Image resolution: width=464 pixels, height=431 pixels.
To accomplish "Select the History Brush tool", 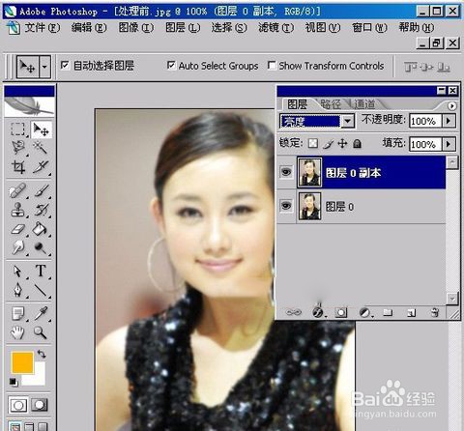I will click(x=42, y=210).
